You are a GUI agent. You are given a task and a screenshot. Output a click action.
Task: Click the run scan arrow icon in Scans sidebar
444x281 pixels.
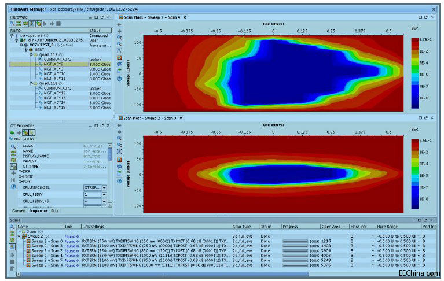click(x=12, y=255)
